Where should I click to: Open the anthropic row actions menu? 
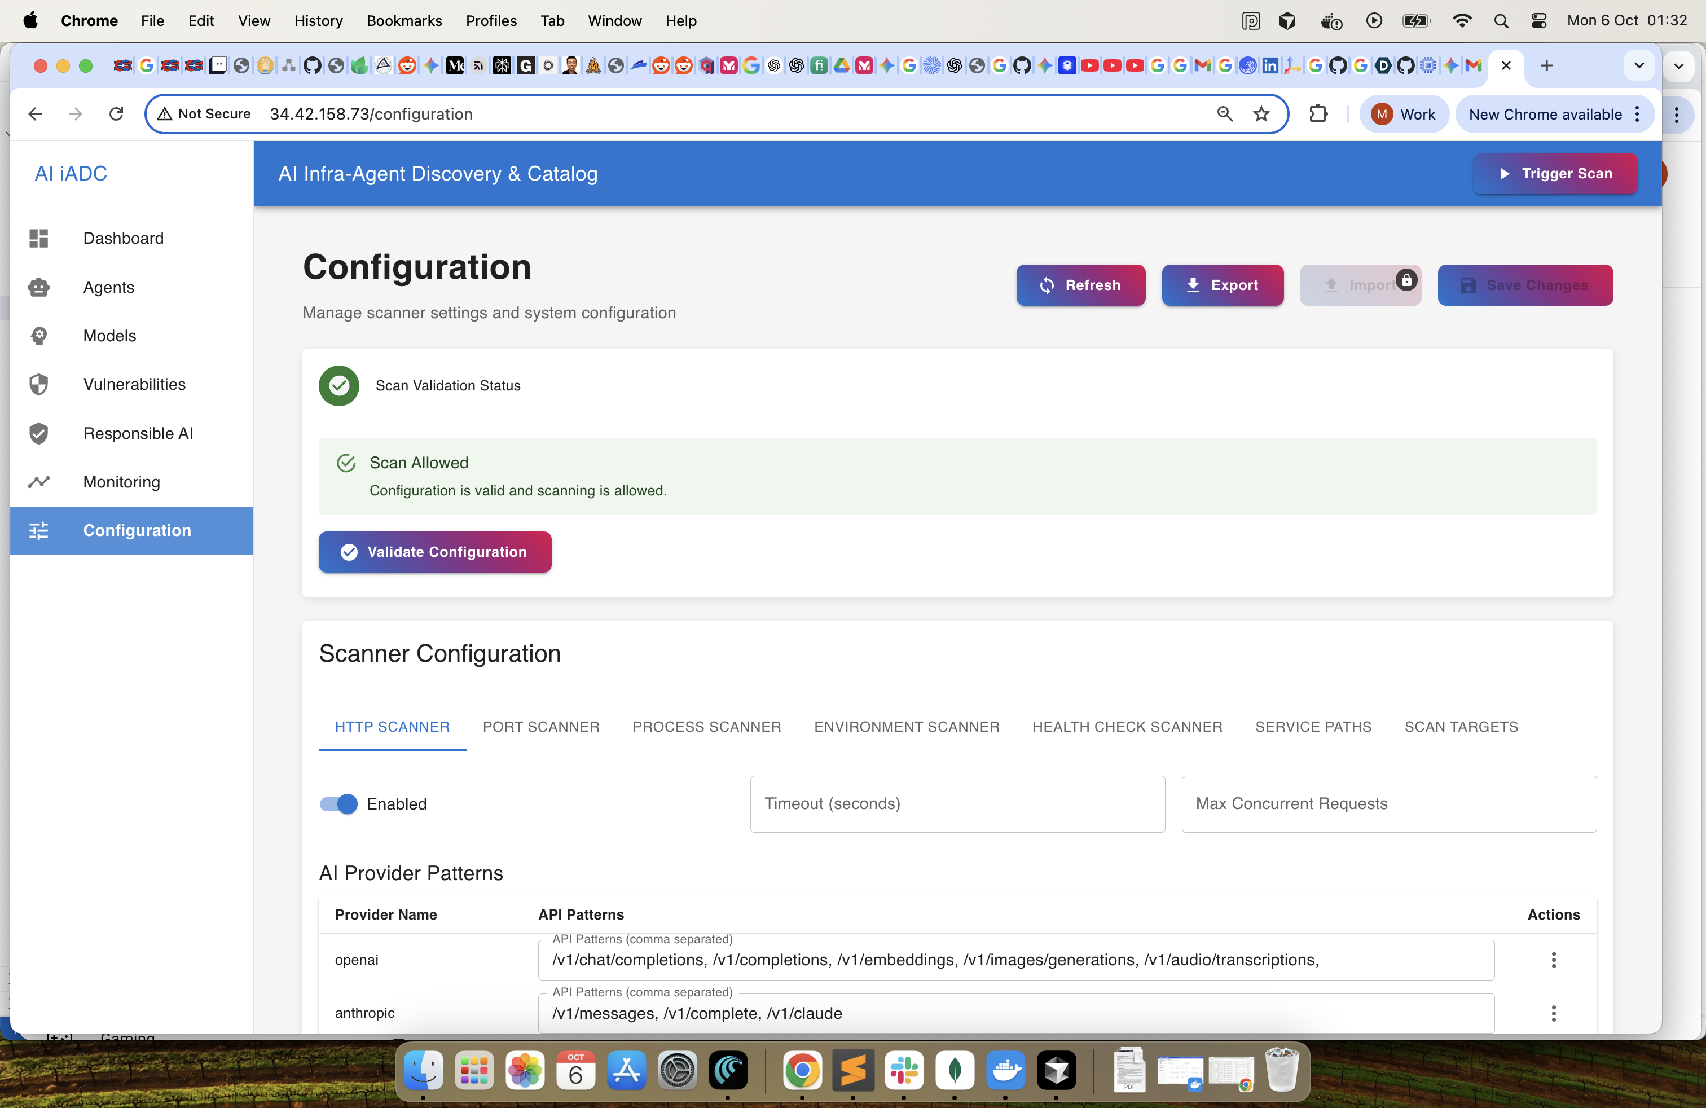[1553, 1013]
